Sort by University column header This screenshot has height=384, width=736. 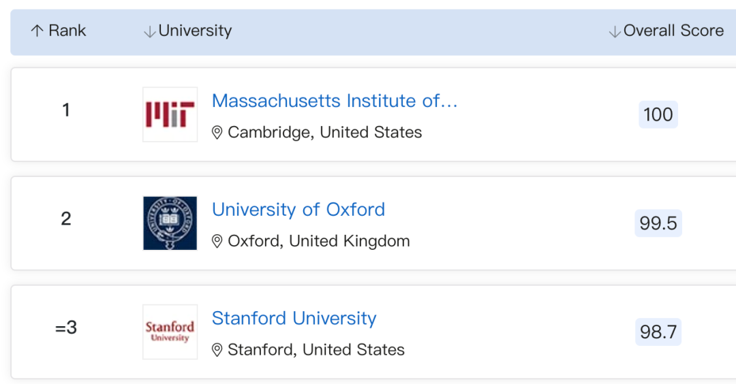(x=188, y=31)
